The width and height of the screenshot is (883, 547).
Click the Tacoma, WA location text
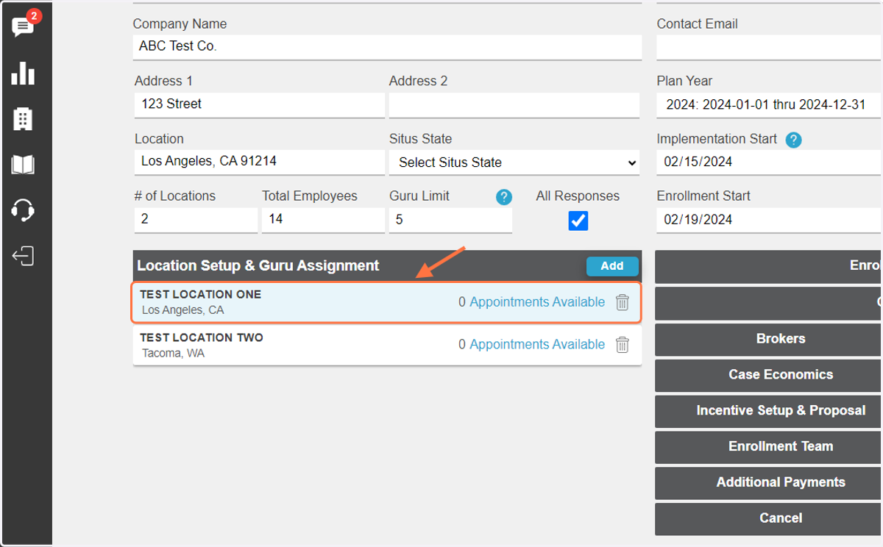tap(174, 353)
